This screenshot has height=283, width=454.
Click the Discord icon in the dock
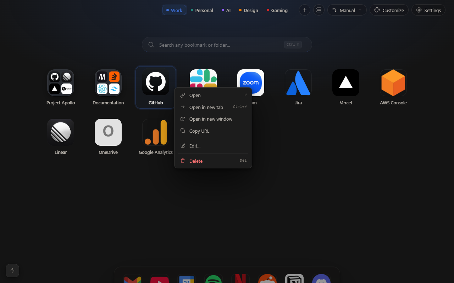coord(321,278)
